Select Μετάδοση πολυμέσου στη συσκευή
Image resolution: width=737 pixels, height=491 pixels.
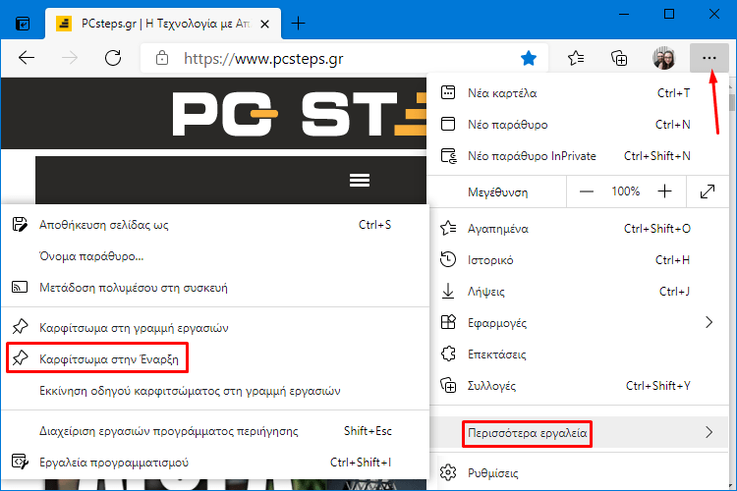(215, 288)
